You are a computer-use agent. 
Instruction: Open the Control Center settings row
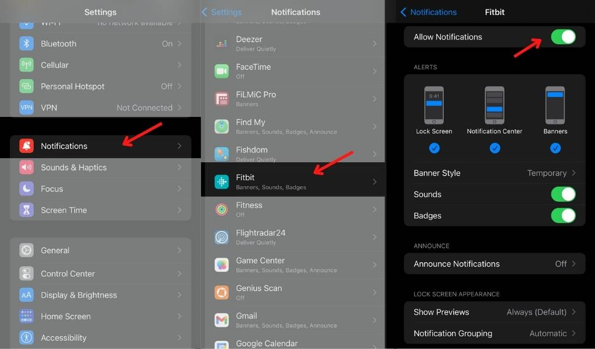pos(101,273)
